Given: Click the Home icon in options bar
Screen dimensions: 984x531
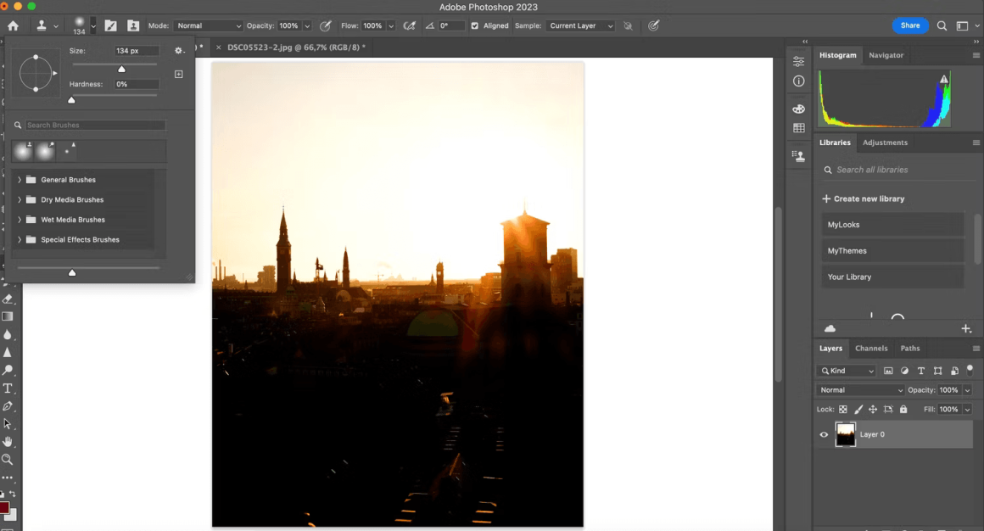Looking at the screenshot, I should 13,25.
